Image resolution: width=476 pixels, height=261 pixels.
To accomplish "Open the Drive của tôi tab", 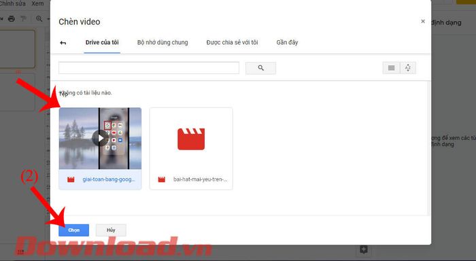I will (x=102, y=43).
